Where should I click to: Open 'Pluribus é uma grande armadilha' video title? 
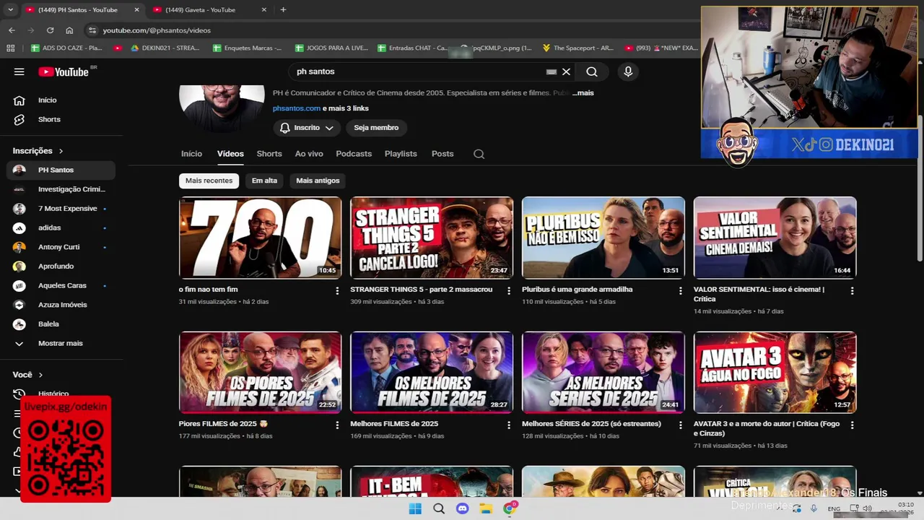(x=577, y=290)
